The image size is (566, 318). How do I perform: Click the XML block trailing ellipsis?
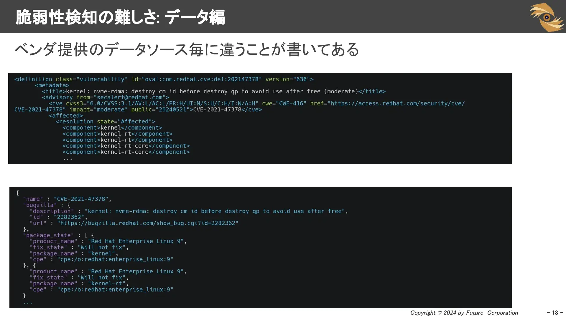pos(68,159)
